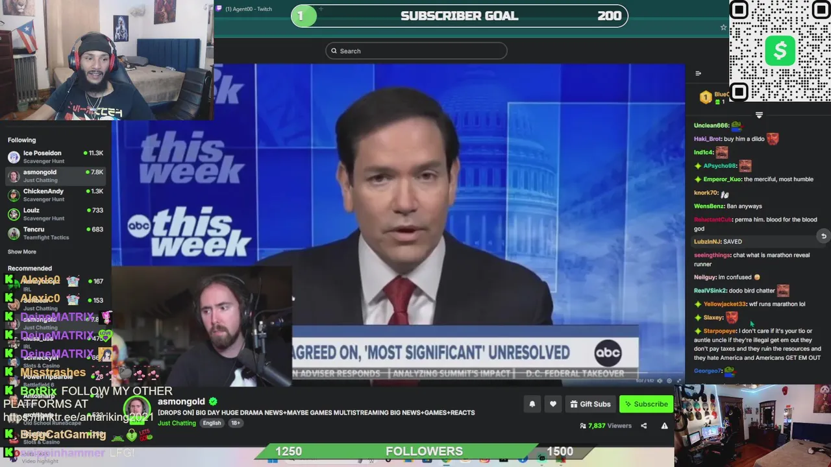
Task: Click Ice Poseidon's avatar icon
Action: tap(14, 157)
